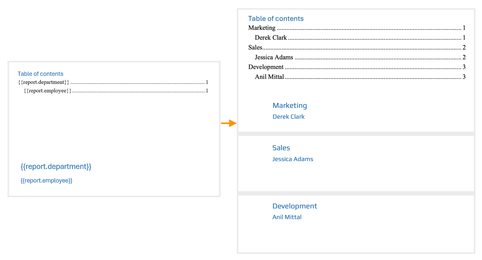Click page number 1 beside template {{report.department}} entry
This screenshot has height=260, width=482.
click(x=207, y=82)
